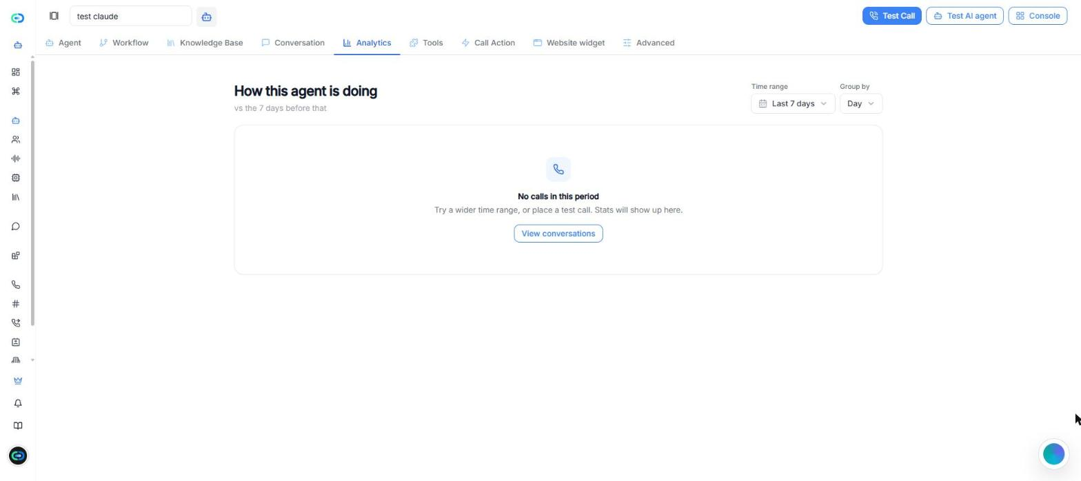This screenshot has height=481, width=1081.
Task: Expand the Group by Day dropdown
Action: pos(860,103)
